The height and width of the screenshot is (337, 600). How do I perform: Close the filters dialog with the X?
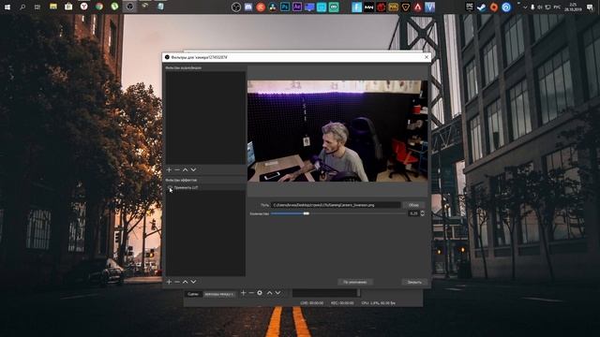tap(427, 57)
